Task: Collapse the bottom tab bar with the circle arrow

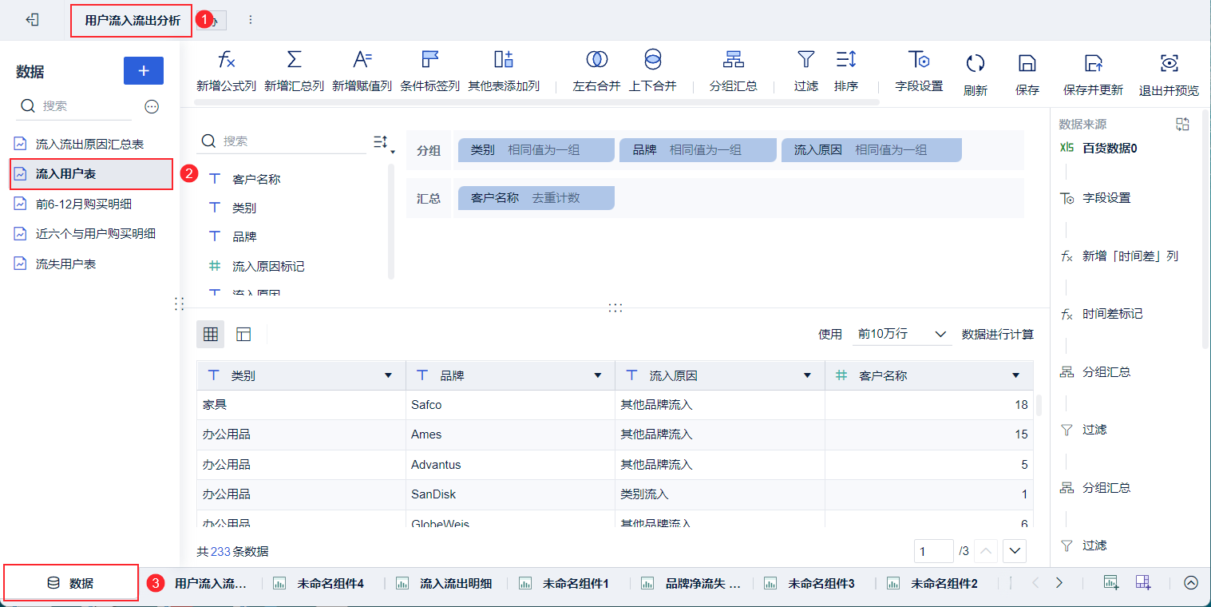Action: pos(1190,583)
